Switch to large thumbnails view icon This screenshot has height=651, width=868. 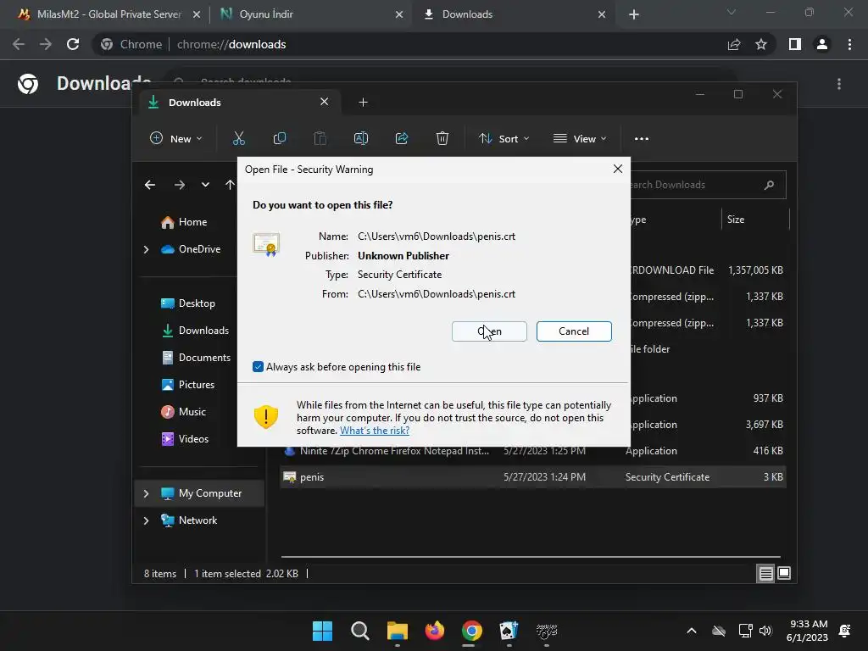(784, 574)
